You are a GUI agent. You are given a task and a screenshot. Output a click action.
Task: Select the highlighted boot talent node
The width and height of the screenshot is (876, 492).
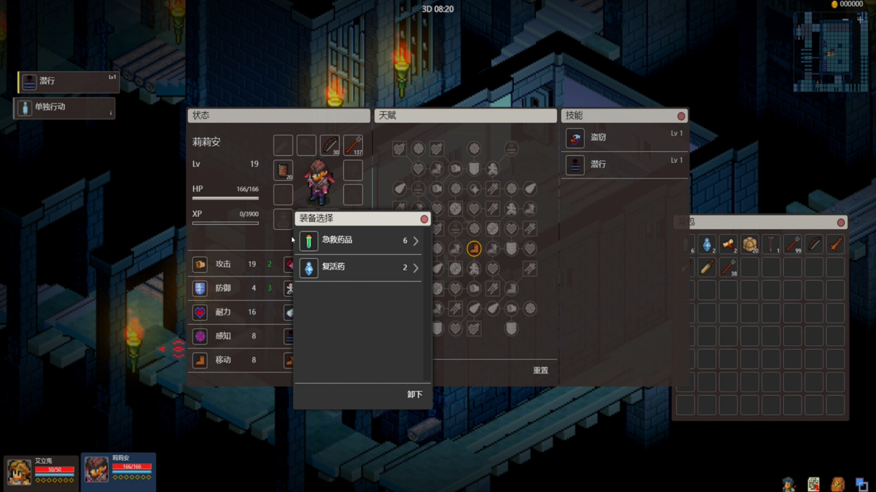point(474,249)
